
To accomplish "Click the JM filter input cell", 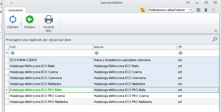I will point(198,53).
